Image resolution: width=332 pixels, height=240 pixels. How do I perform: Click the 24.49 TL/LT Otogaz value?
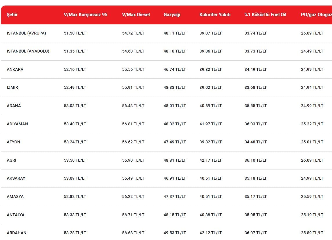(x=312, y=51)
